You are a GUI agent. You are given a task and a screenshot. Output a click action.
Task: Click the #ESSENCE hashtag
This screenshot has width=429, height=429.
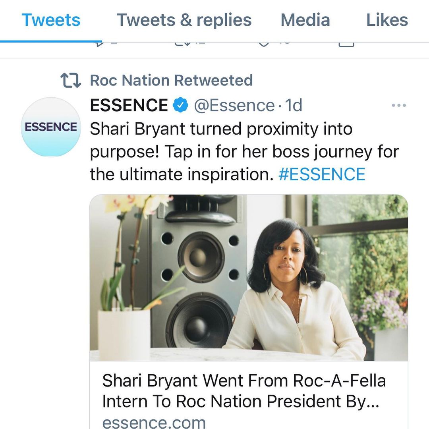pos(322,174)
